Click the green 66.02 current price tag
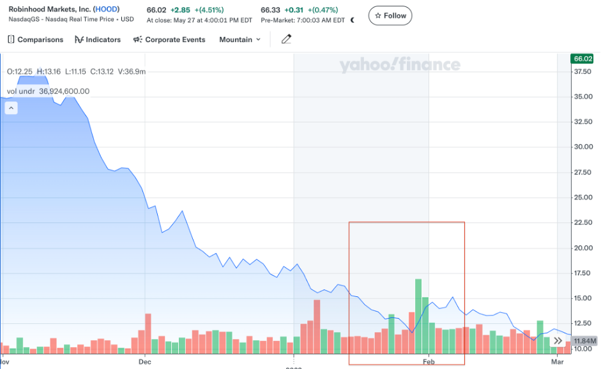 (x=583, y=59)
